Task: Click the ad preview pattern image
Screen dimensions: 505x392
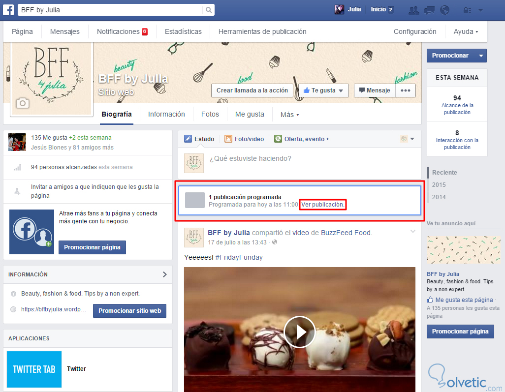Action: (x=464, y=250)
